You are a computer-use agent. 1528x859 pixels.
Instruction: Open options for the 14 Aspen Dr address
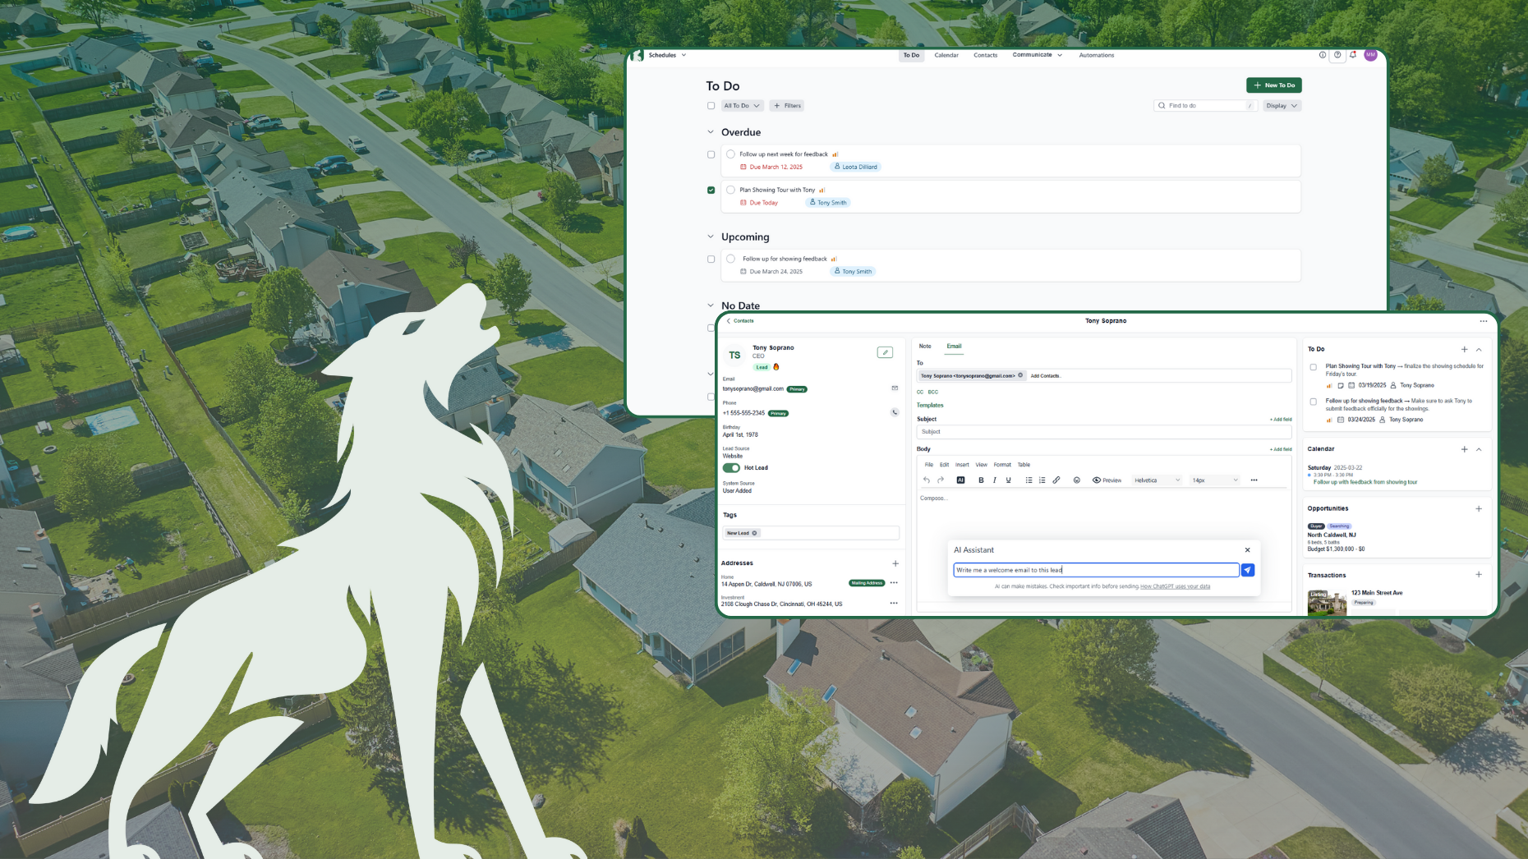tap(894, 583)
